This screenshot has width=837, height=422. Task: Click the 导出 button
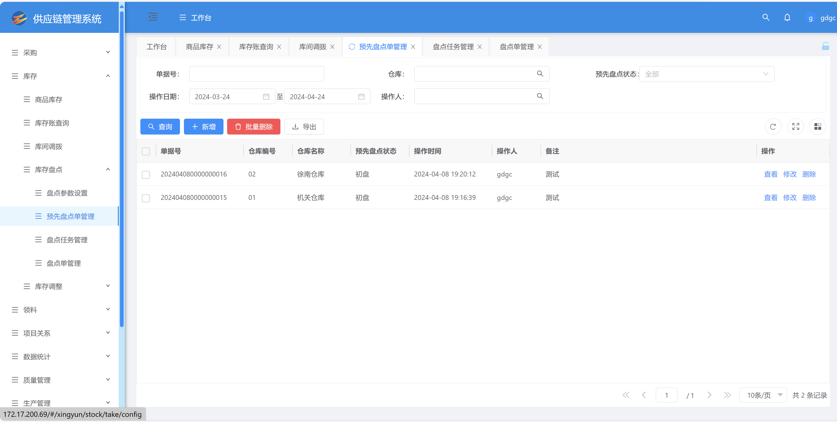click(304, 127)
